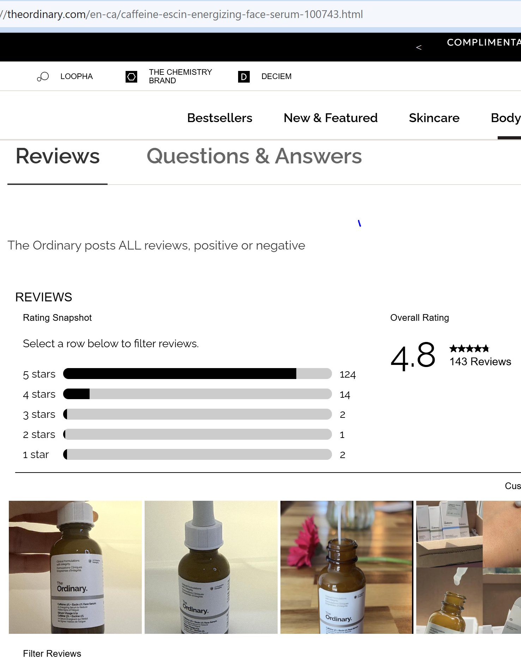The height and width of the screenshot is (661, 521).
Task: Open the Bestsellers menu
Action: click(x=220, y=118)
